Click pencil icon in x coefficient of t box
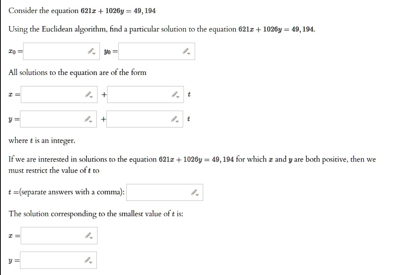 click(x=175, y=95)
